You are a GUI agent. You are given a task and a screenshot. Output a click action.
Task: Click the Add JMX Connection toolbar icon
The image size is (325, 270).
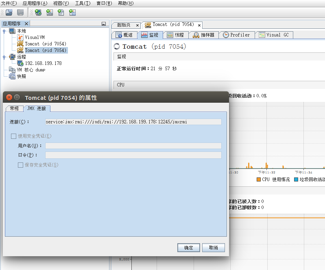50,13
